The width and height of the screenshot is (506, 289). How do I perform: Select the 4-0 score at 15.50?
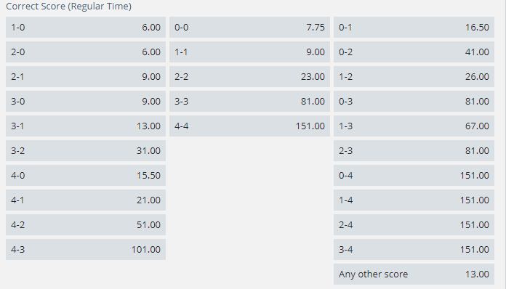pyautogui.click(x=86, y=176)
